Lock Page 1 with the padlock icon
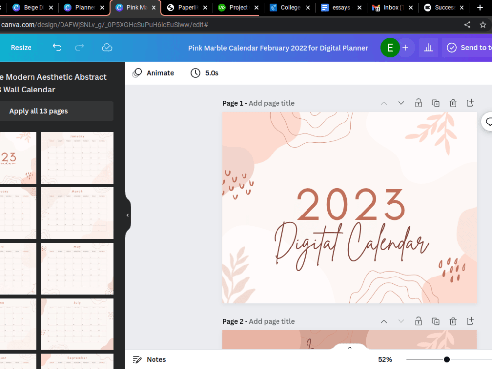The height and width of the screenshot is (369, 492). point(418,103)
